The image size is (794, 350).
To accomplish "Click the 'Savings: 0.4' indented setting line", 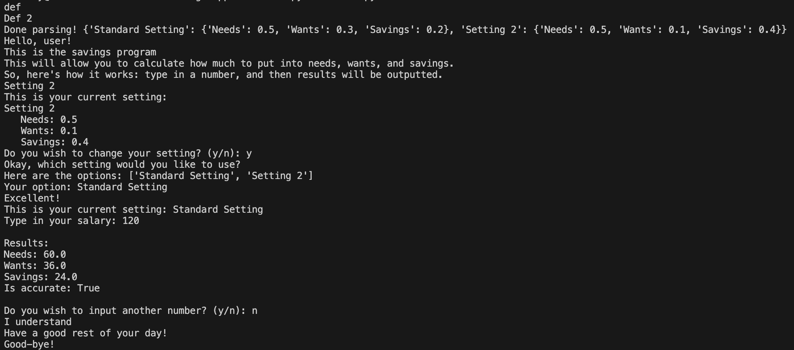I will click(54, 142).
